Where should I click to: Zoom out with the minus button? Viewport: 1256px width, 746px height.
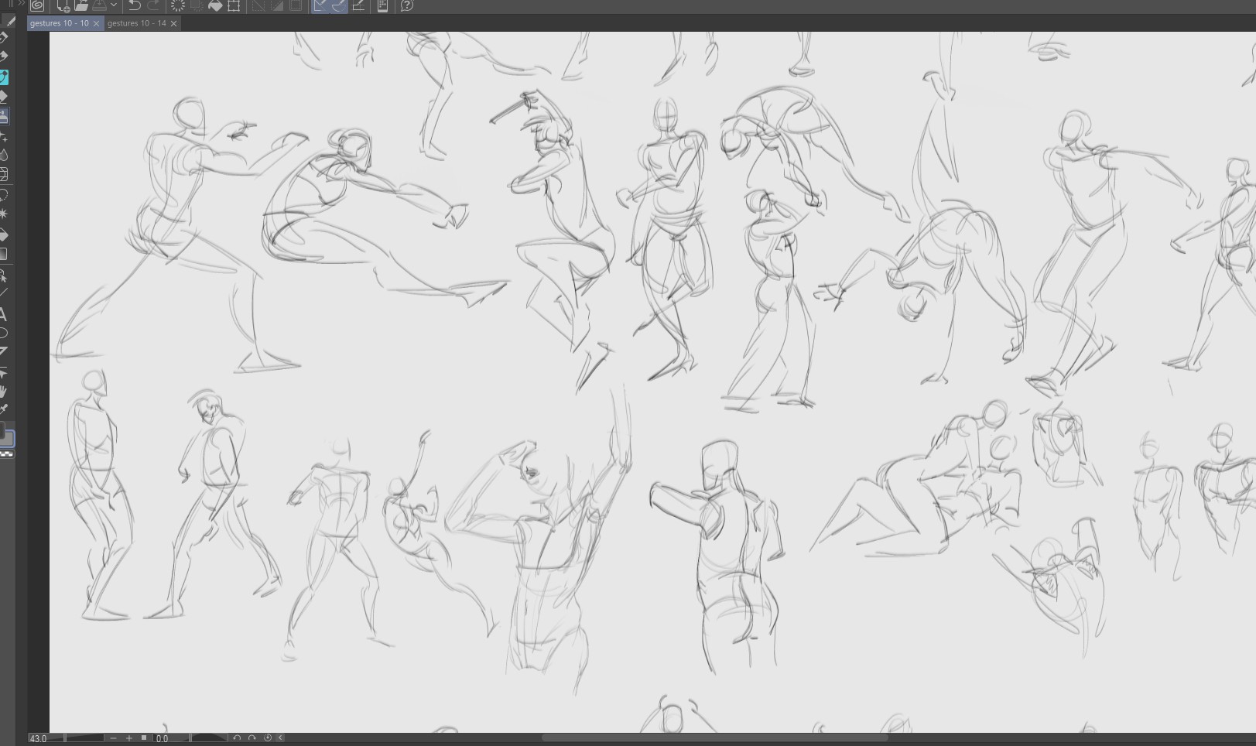point(114,738)
